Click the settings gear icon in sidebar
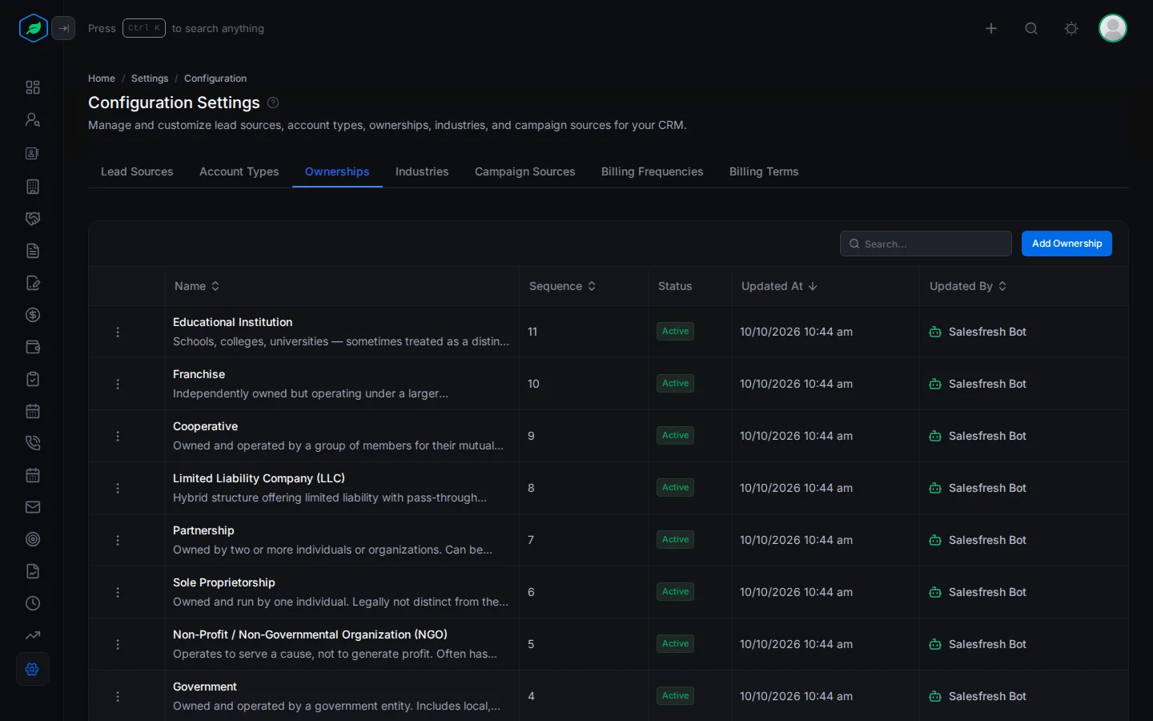Viewport: 1153px width, 721px height. (x=33, y=669)
